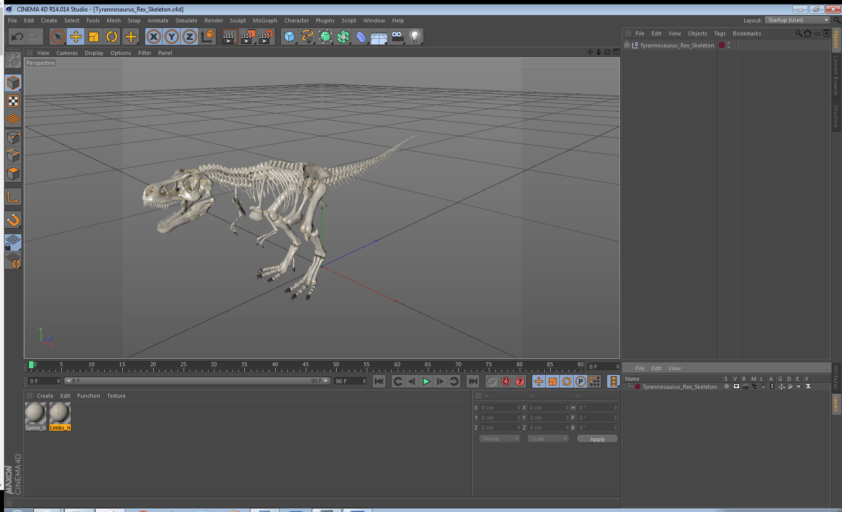
Task: Open the MoGraph menu
Action: pos(265,20)
